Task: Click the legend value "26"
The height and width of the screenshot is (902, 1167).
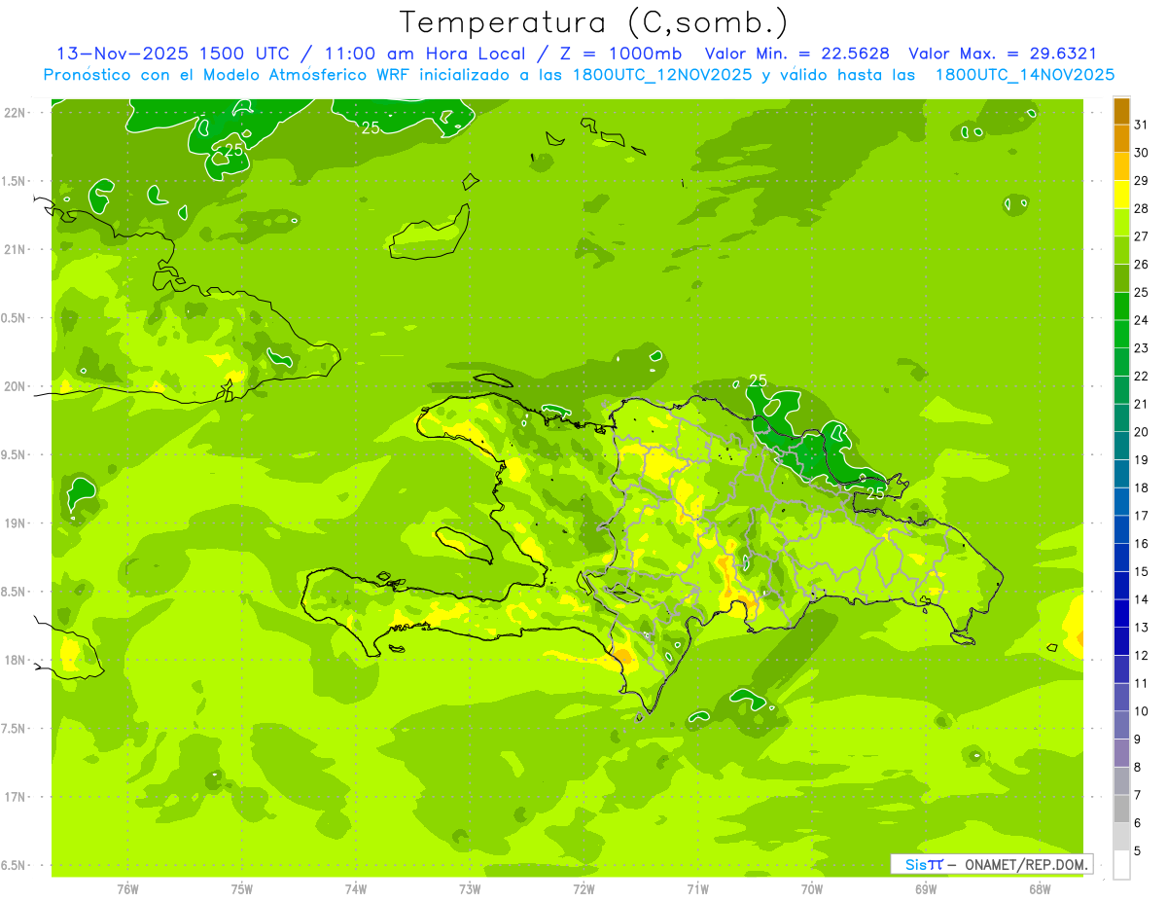Action: (x=1142, y=265)
